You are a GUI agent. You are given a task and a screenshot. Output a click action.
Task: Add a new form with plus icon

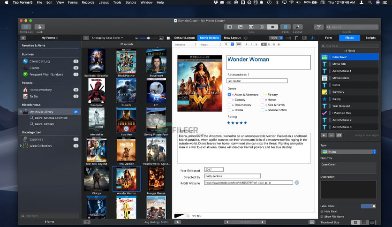point(23,38)
